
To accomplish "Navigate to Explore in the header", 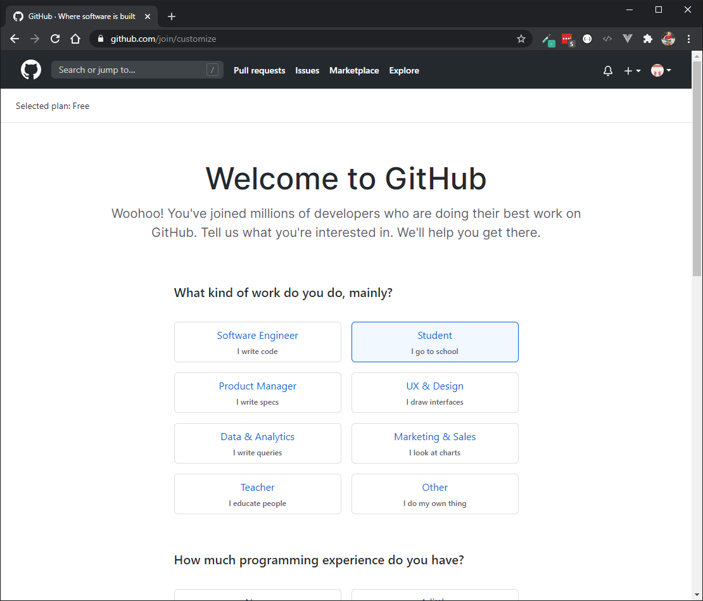I will (x=404, y=70).
